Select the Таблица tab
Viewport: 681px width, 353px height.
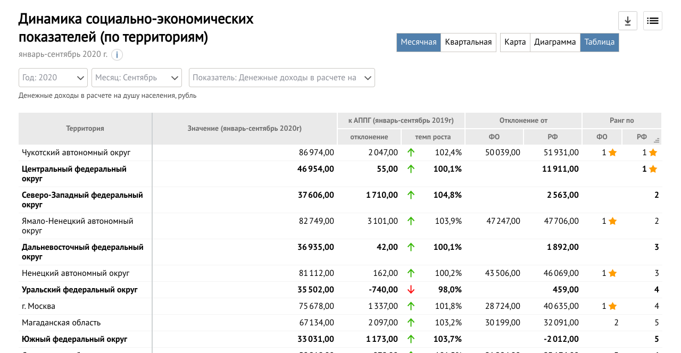[x=600, y=42]
